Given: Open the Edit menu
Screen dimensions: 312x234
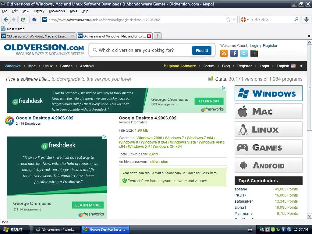Looking at the screenshot, I should pos(15,11).
